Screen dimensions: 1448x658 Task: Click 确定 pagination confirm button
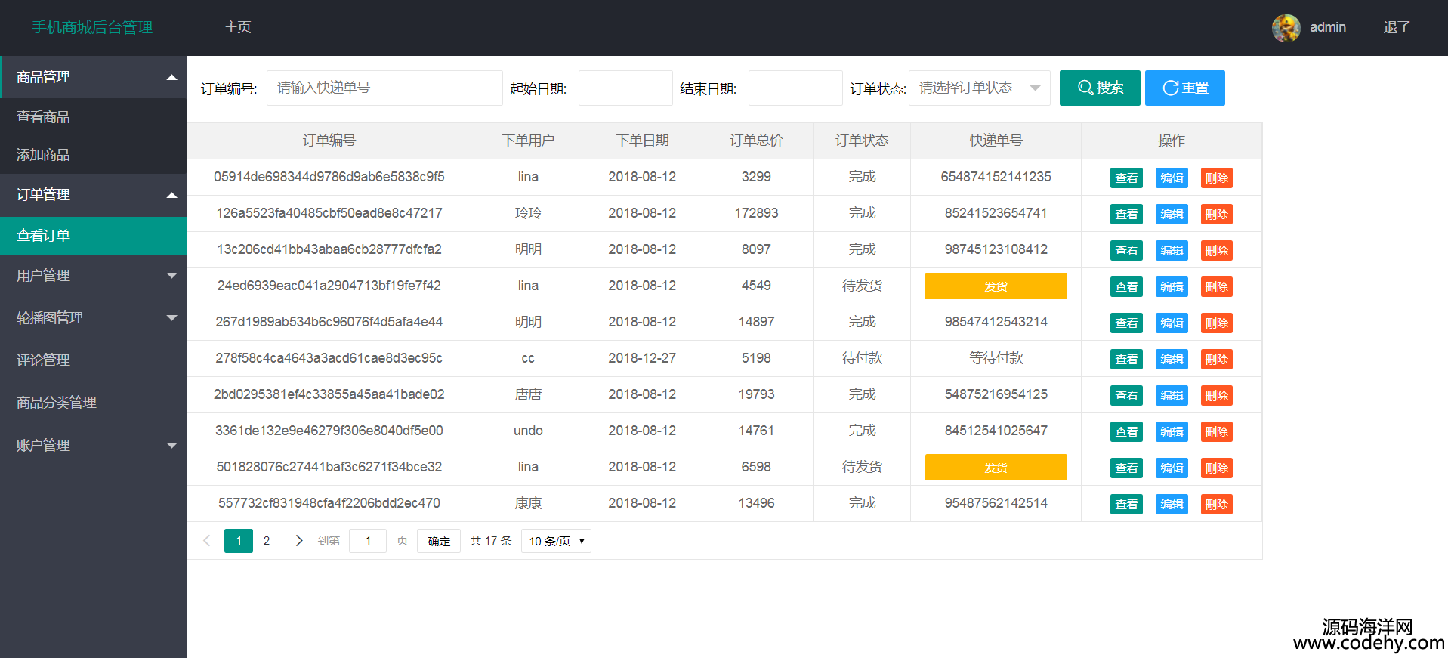point(439,541)
